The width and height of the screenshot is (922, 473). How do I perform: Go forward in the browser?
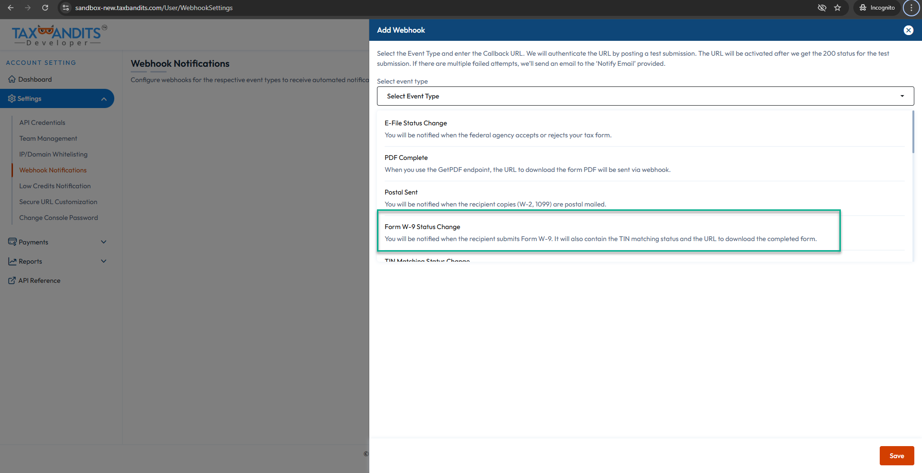[x=28, y=8]
